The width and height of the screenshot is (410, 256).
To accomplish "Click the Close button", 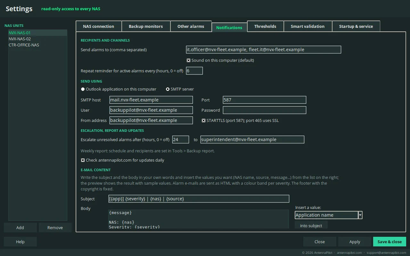I will [320, 242].
